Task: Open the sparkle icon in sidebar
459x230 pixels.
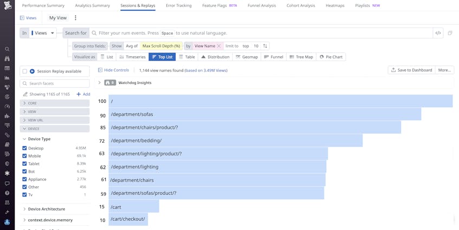Action: 7,212
